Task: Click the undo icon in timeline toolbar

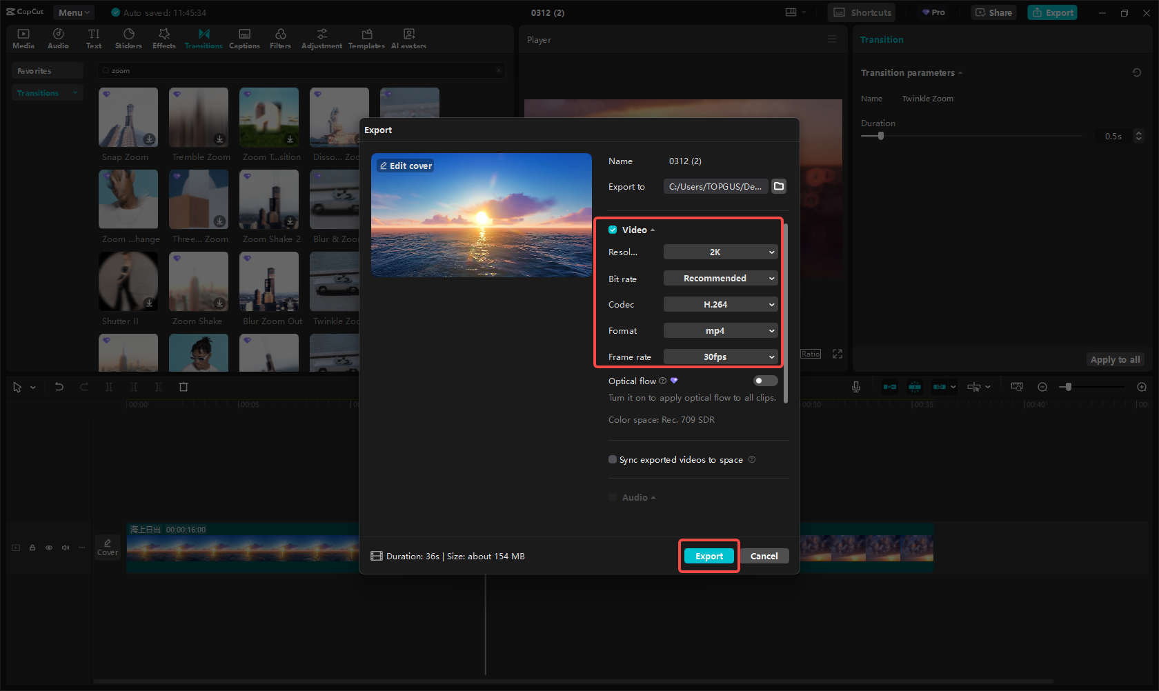Action: click(59, 387)
